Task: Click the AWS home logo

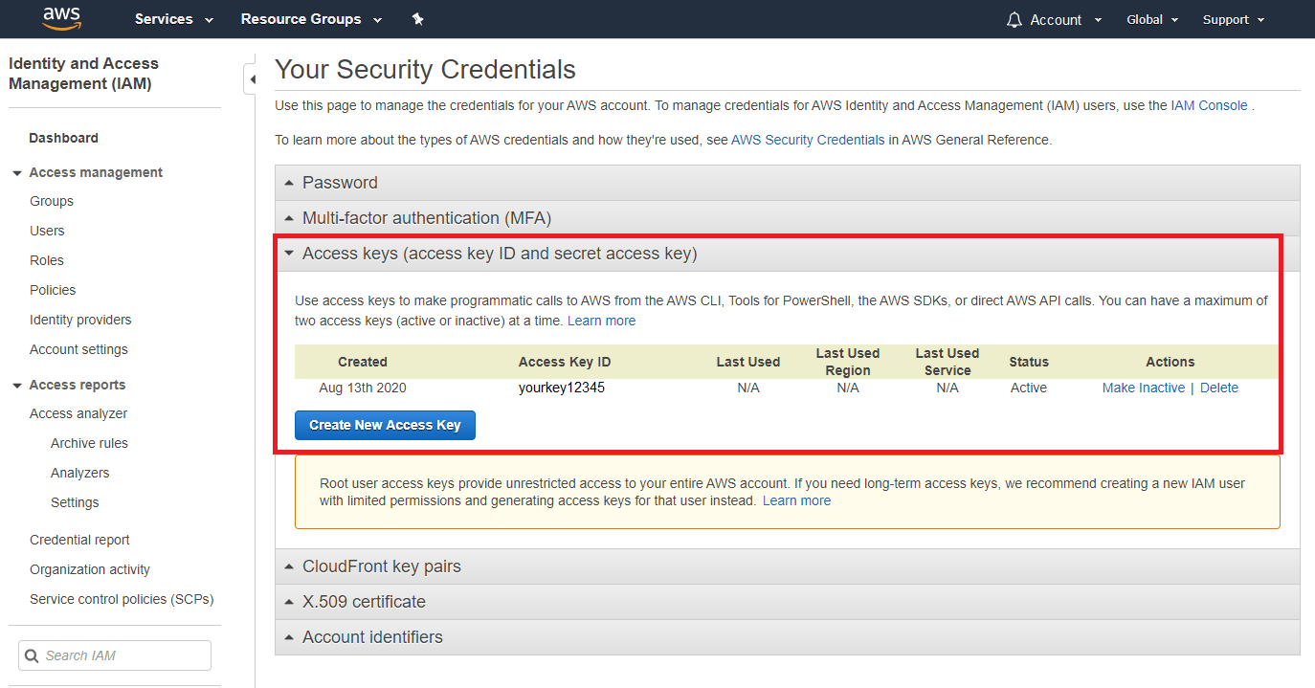Action: click(61, 18)
